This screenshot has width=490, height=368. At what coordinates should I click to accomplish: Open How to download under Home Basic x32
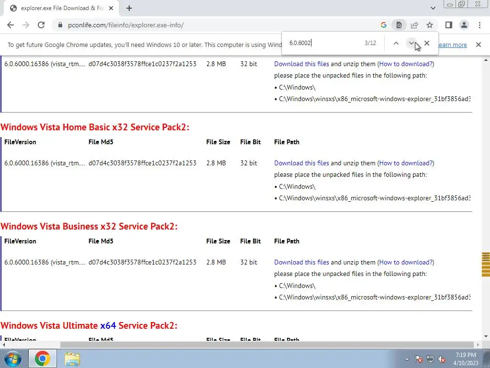pos(406,163)
